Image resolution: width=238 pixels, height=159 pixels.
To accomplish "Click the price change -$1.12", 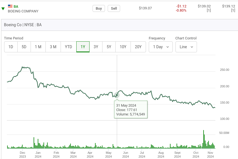I will [x=181, y=6].
